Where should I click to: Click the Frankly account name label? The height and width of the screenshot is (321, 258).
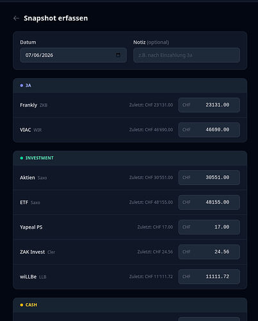28,105
